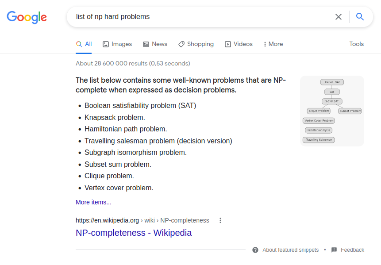Open the NP-completeness - Wikipedia result

pos(134,233)
